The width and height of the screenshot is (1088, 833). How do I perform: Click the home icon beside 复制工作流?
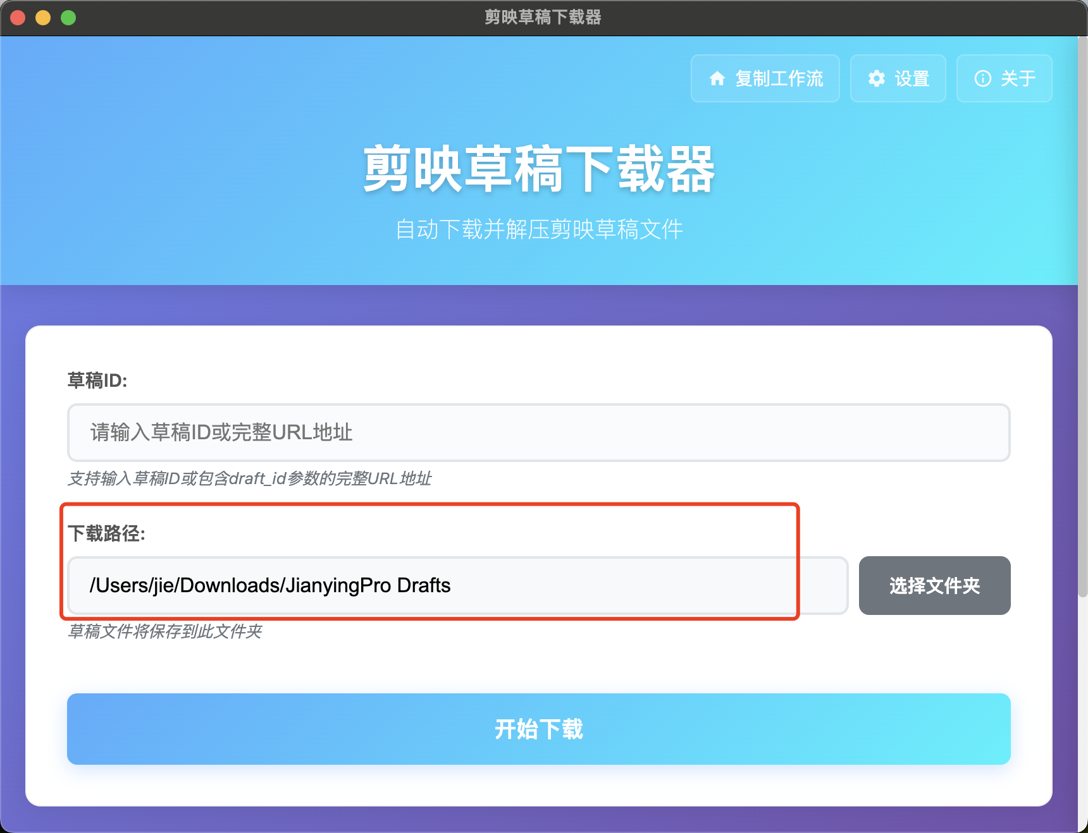tap(717, 78)
